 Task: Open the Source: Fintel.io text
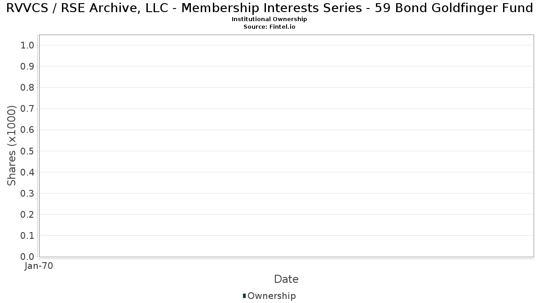(269, 27)
